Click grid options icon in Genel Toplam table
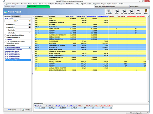Image resolution: width=153 pixels, height=114 pixels. point(34,106)
